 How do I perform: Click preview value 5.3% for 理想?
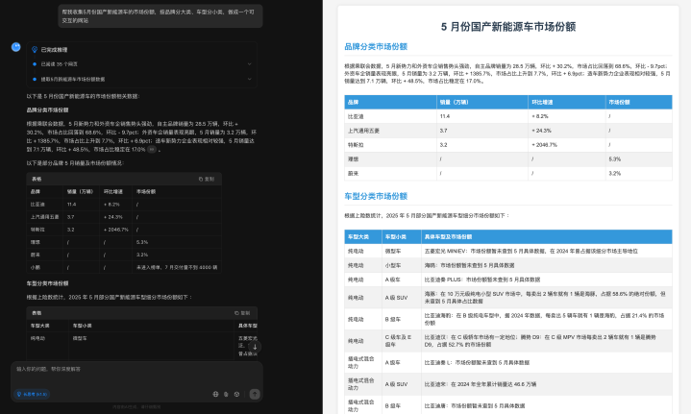[x=615, y=159]
